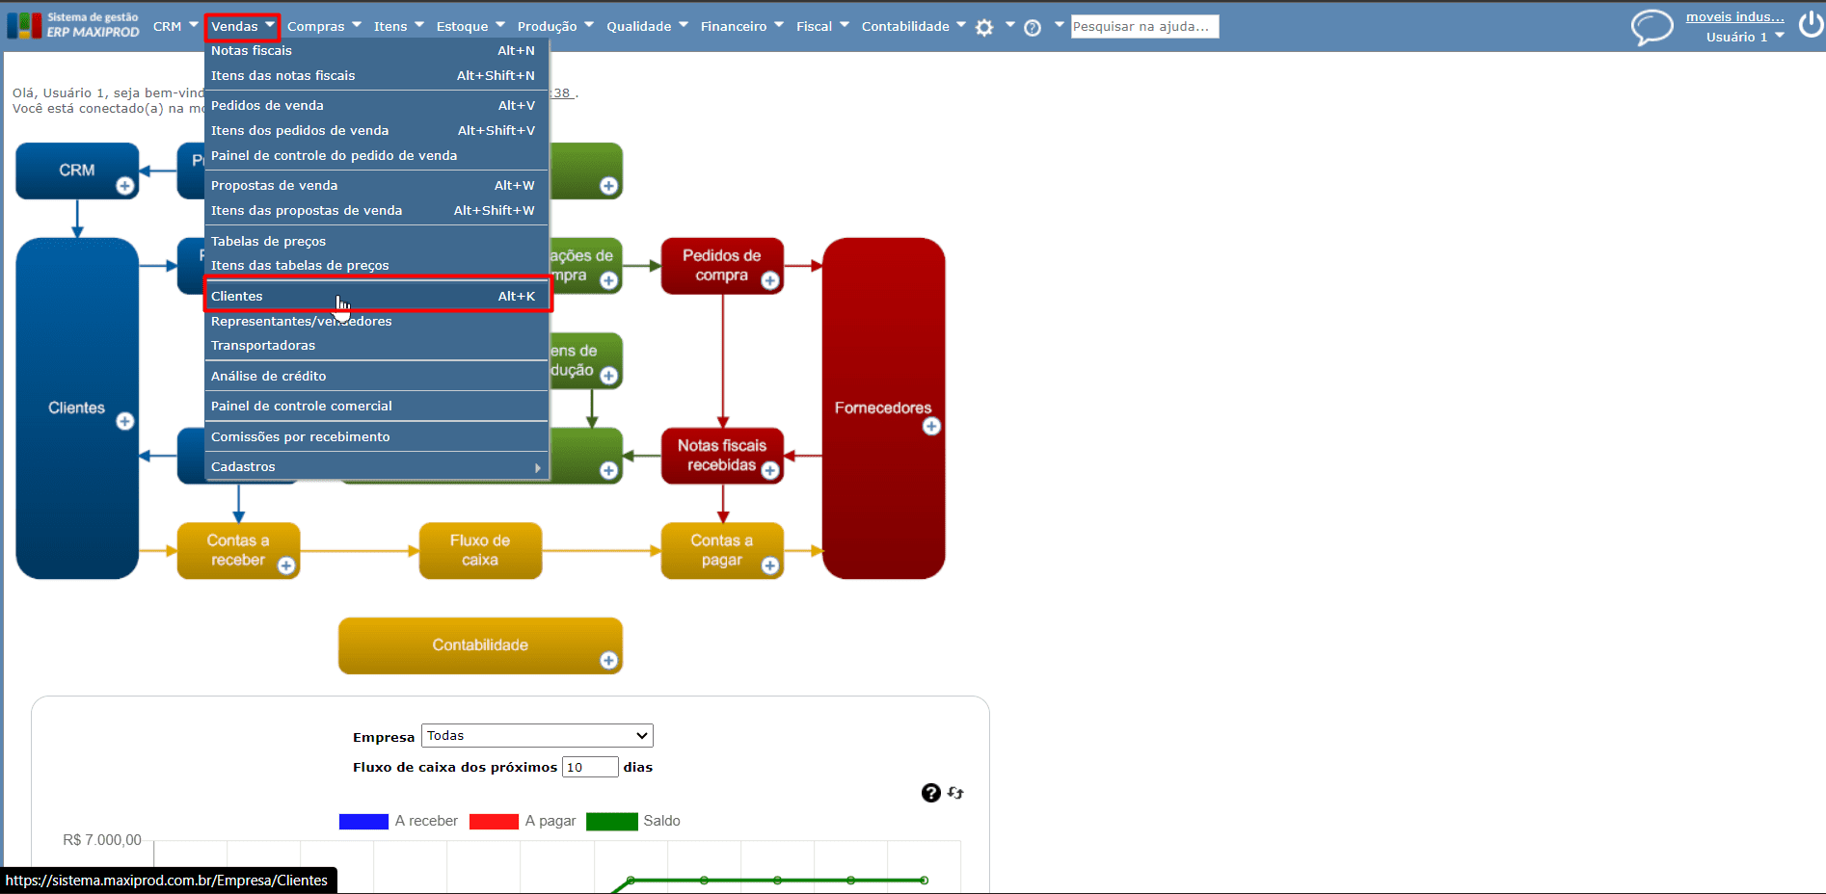The image size is (1826, 894).
Task: Click the help search input field
Action: point(1144,26)
